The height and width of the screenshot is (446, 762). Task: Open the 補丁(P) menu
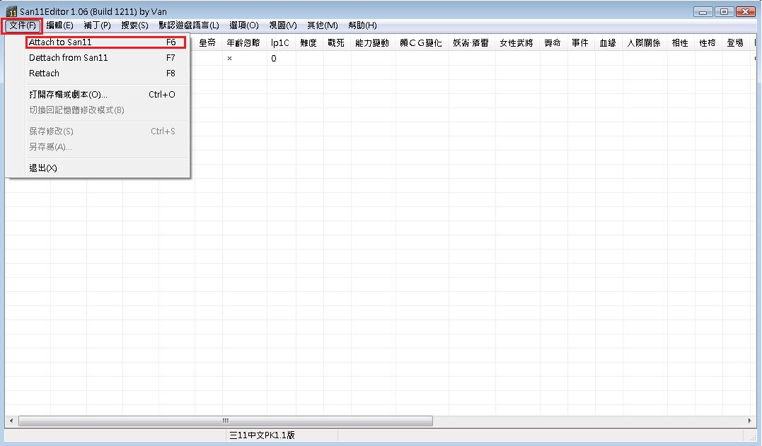click(x=97, y=25)
